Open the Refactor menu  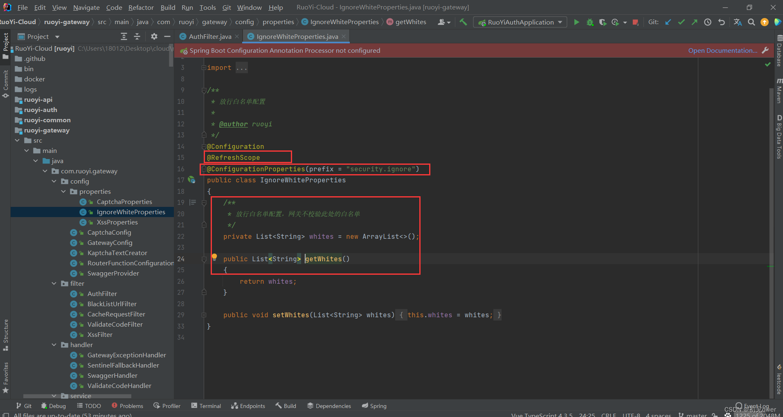click(141, 7)
